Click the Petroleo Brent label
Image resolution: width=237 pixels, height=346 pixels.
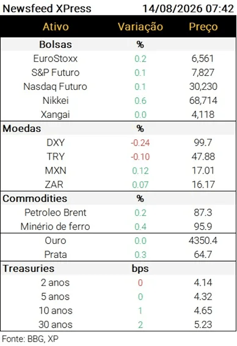[56, 213]
